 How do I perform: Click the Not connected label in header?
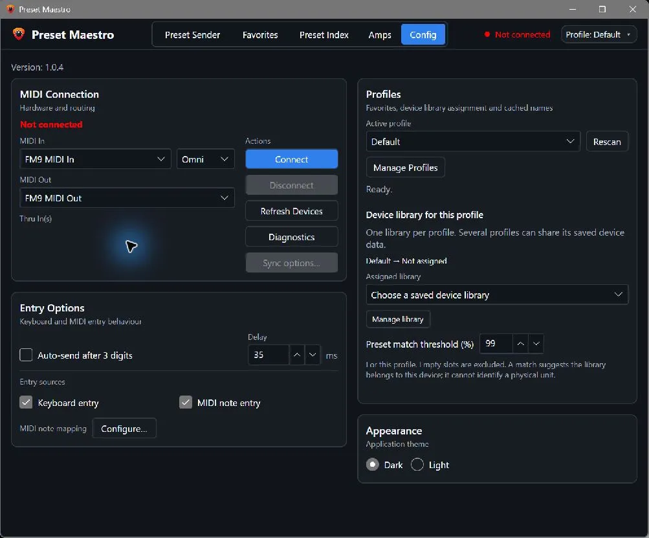[x=522, y=34]
